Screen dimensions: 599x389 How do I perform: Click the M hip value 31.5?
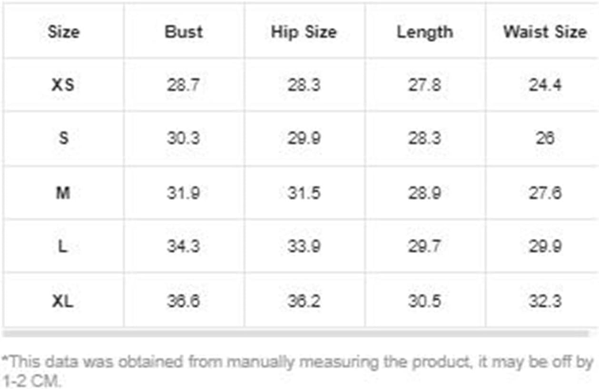[304, 193]
